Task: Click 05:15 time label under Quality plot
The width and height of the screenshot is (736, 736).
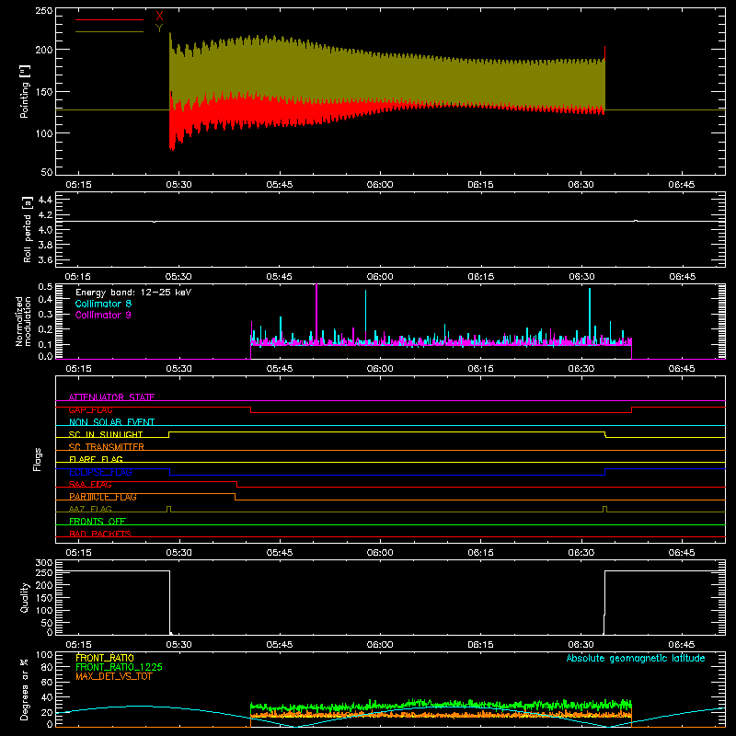Action: [x=78, y=645]
